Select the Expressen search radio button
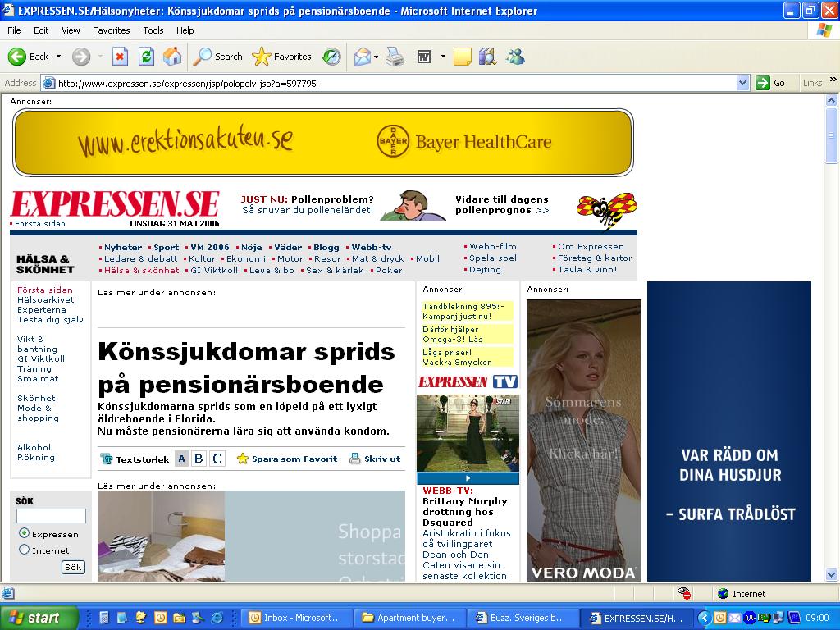Screen dimensions: 840x630 tap(24, 533)
